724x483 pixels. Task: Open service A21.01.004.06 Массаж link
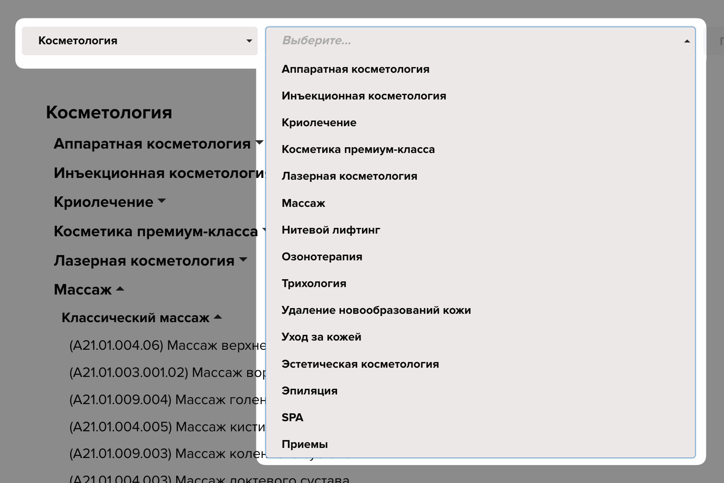tap(167, 346)
